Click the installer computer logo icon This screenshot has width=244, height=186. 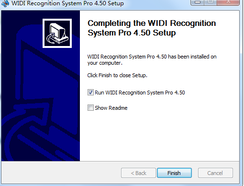[x=57, y=33]
